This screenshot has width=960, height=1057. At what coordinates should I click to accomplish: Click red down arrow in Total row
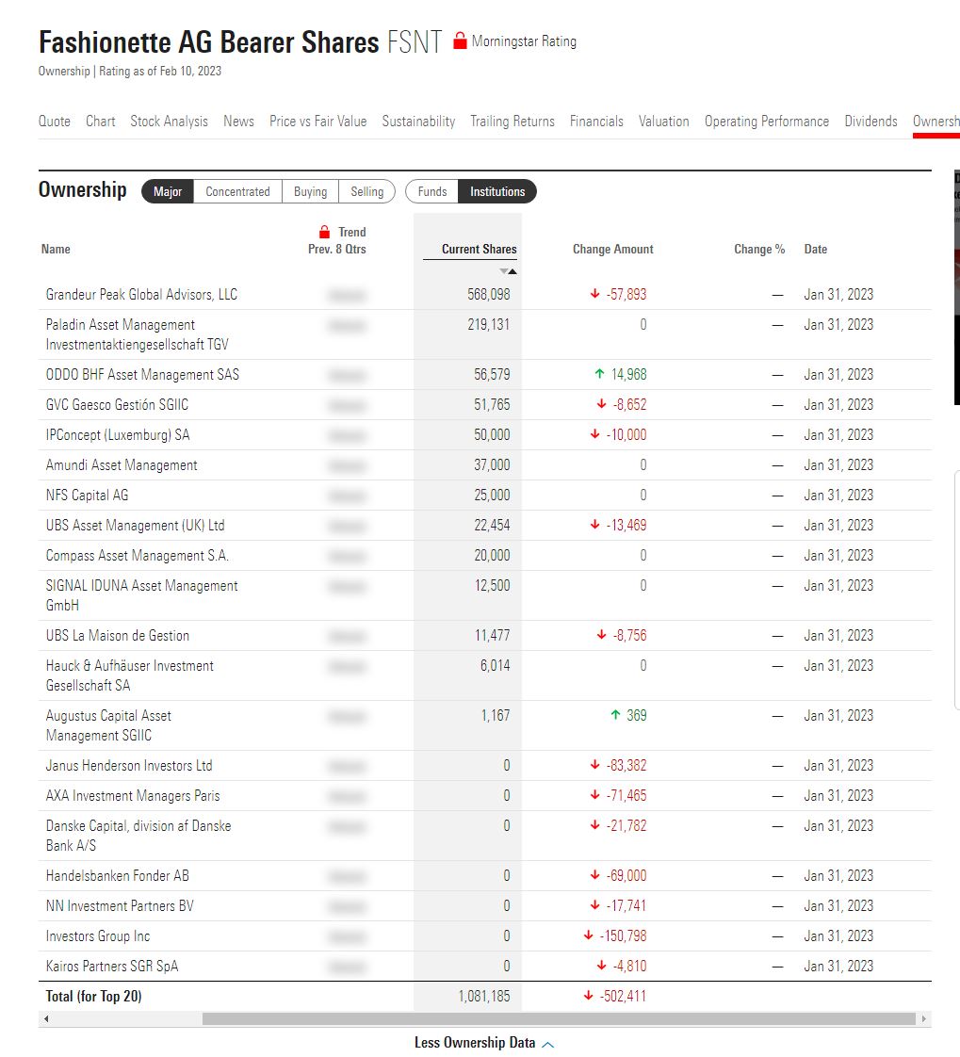589,996
